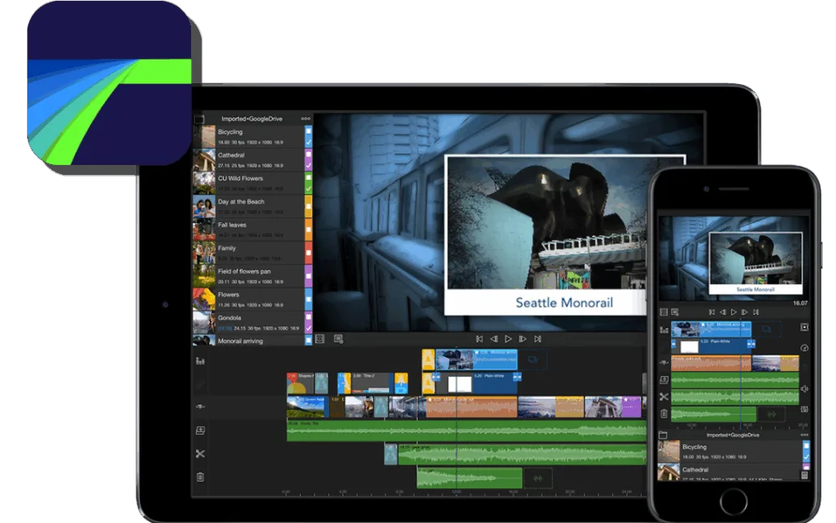Viewport: 836px width, 523px height.
Task: Jump to start on iPhone timeline
Action: [712, 312]
